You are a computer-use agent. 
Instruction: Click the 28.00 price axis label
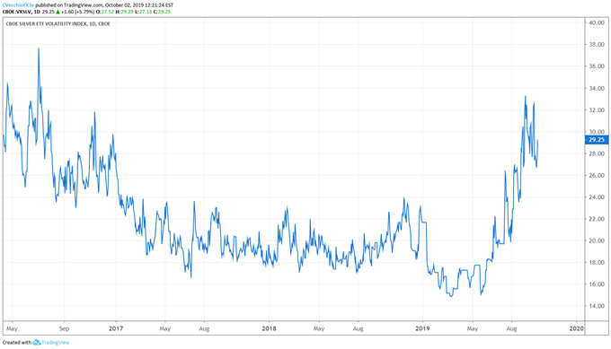(x=597, y=153)
